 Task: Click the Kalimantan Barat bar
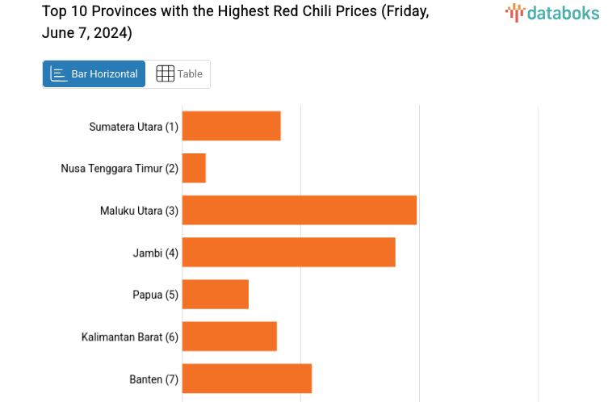230,336
